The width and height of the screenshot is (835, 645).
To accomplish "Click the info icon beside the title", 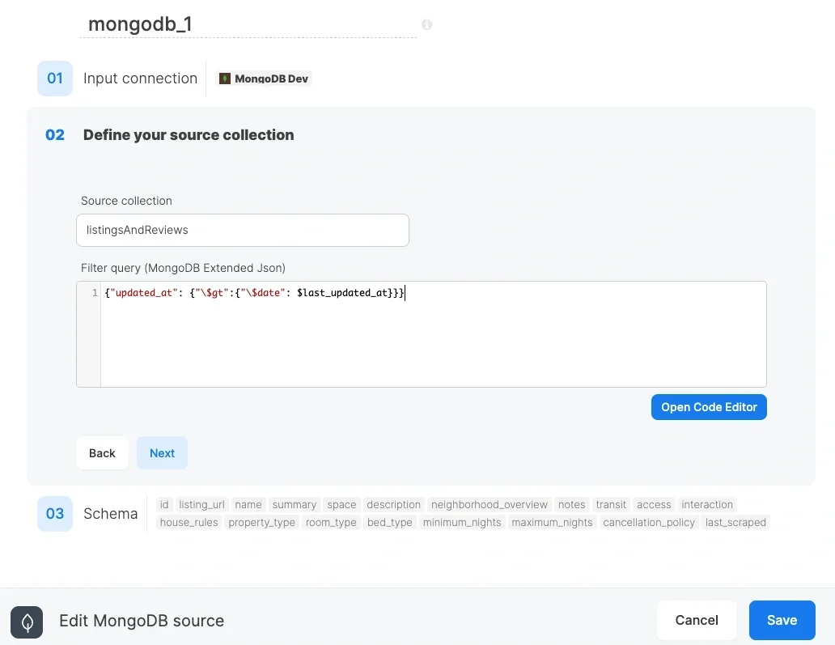I will pos(426,24).
